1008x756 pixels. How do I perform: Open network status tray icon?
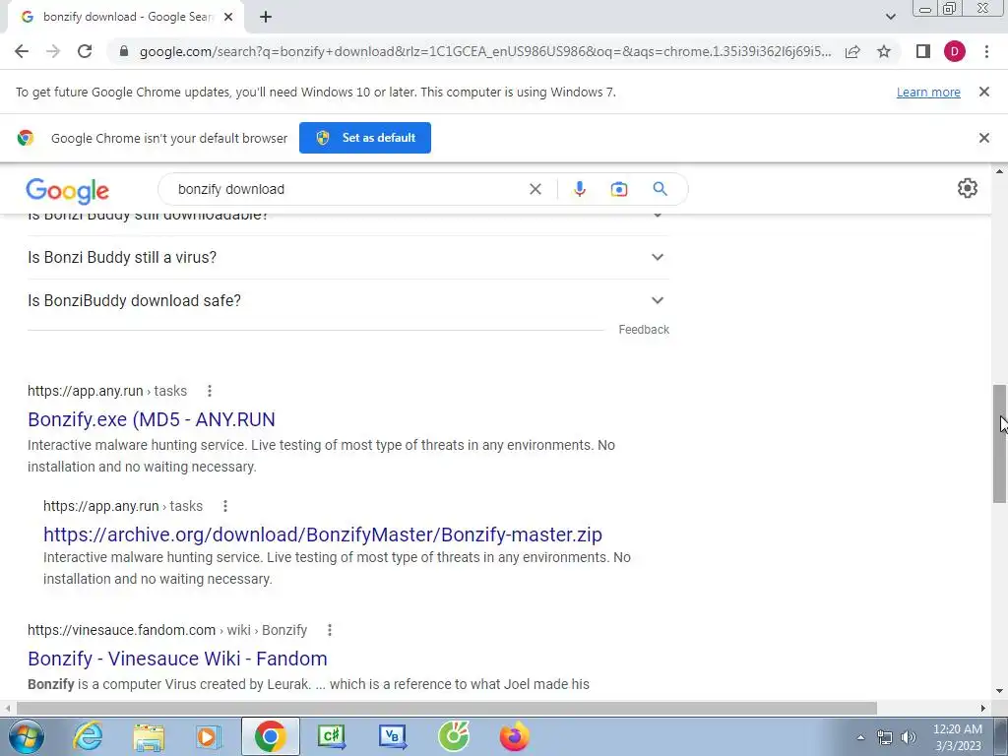885,737
